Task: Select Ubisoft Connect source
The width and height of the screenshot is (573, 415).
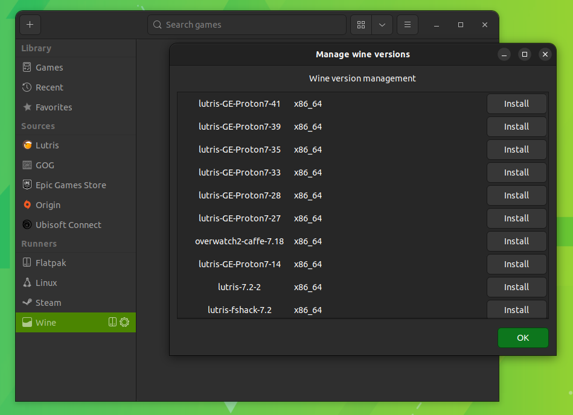Action: (x=75, y=225)
